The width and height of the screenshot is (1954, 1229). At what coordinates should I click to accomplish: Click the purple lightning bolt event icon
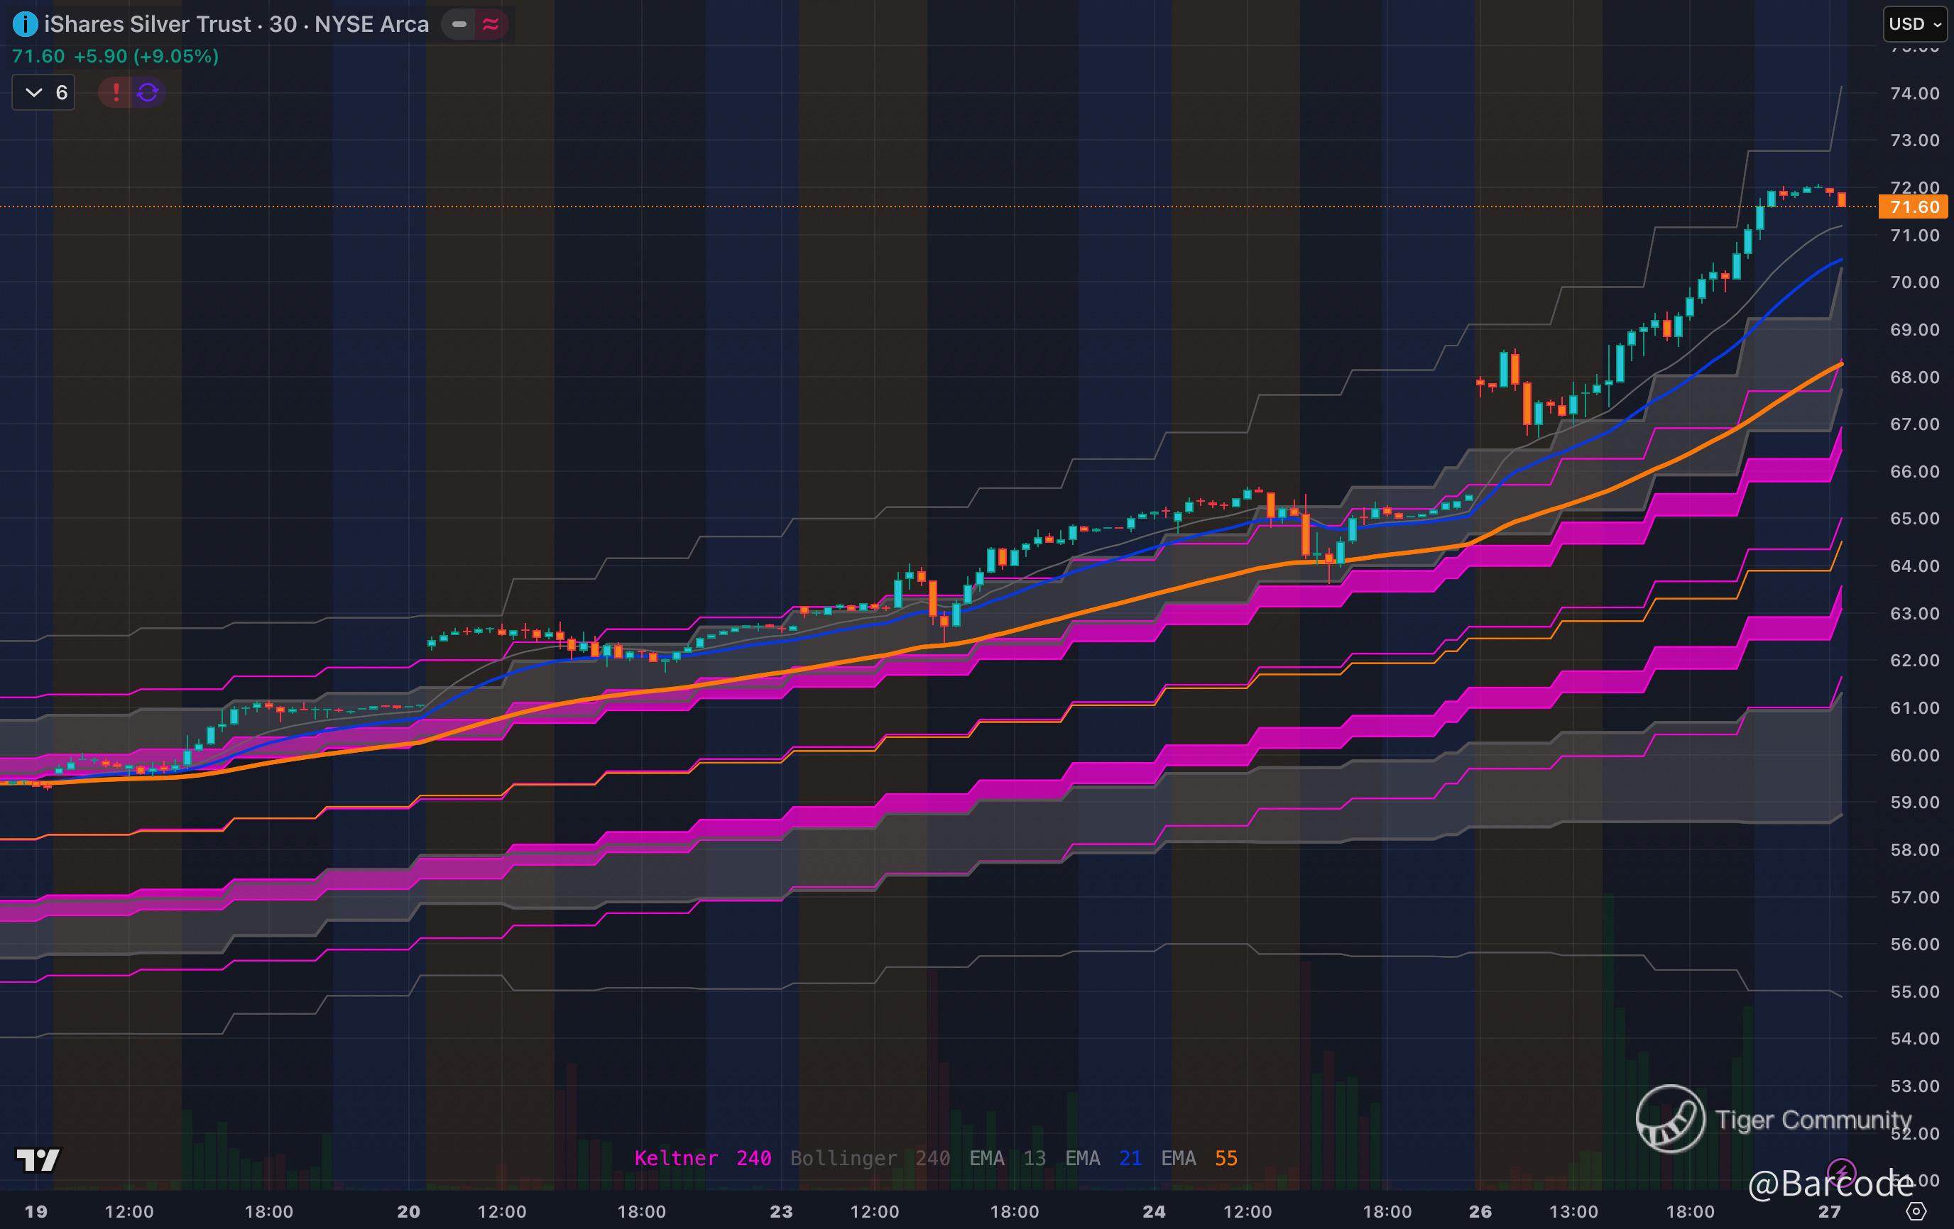tap(1840, 1172)
